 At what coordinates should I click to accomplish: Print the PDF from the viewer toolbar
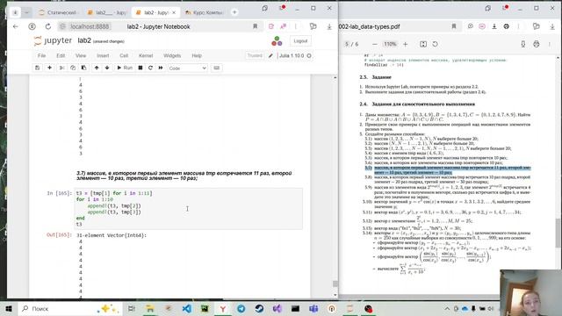click(x=537, y=44)
